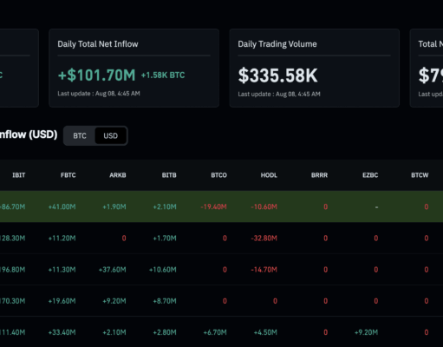This screenshot has width=443, height=347.
Task: Click the +6.70M BTCO cell
Action: coord(215,332)
